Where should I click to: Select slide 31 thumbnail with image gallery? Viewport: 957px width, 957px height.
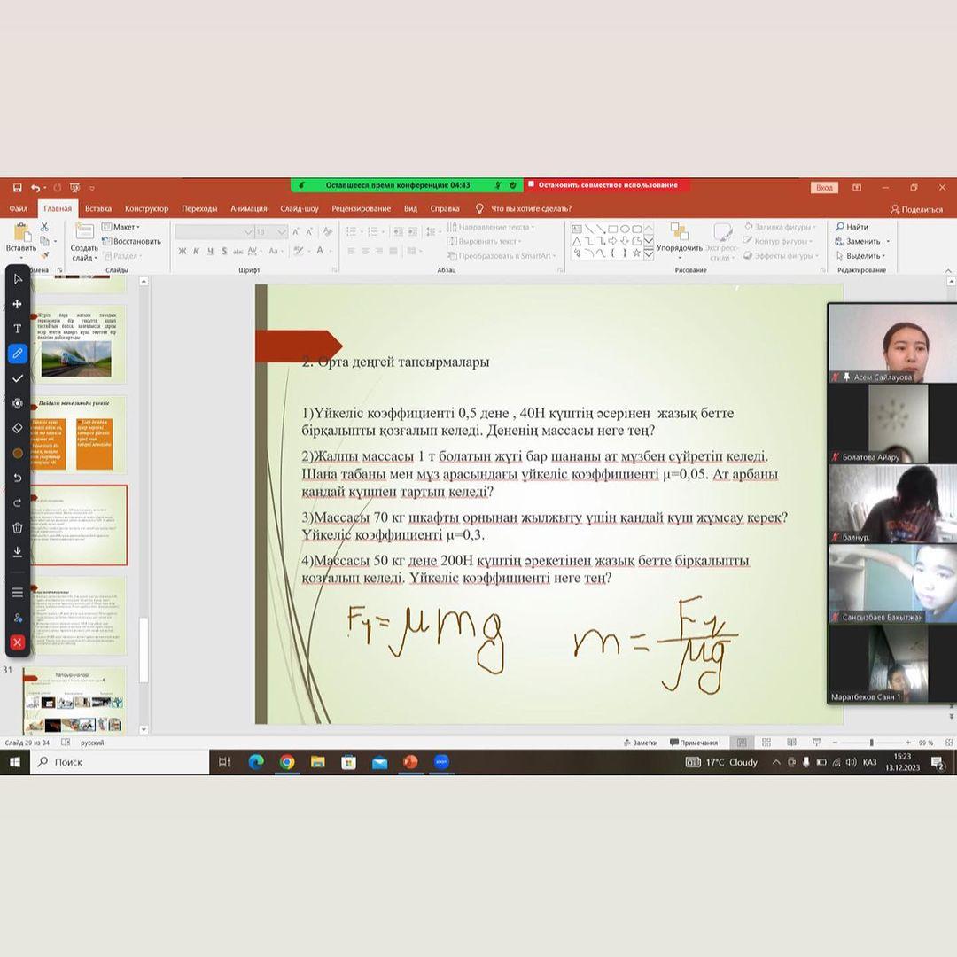pos(75,701)
